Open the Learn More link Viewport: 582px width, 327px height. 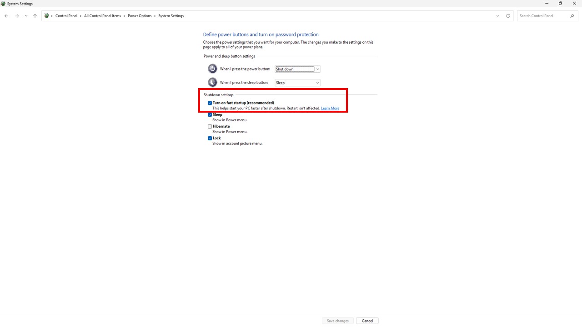330,109
